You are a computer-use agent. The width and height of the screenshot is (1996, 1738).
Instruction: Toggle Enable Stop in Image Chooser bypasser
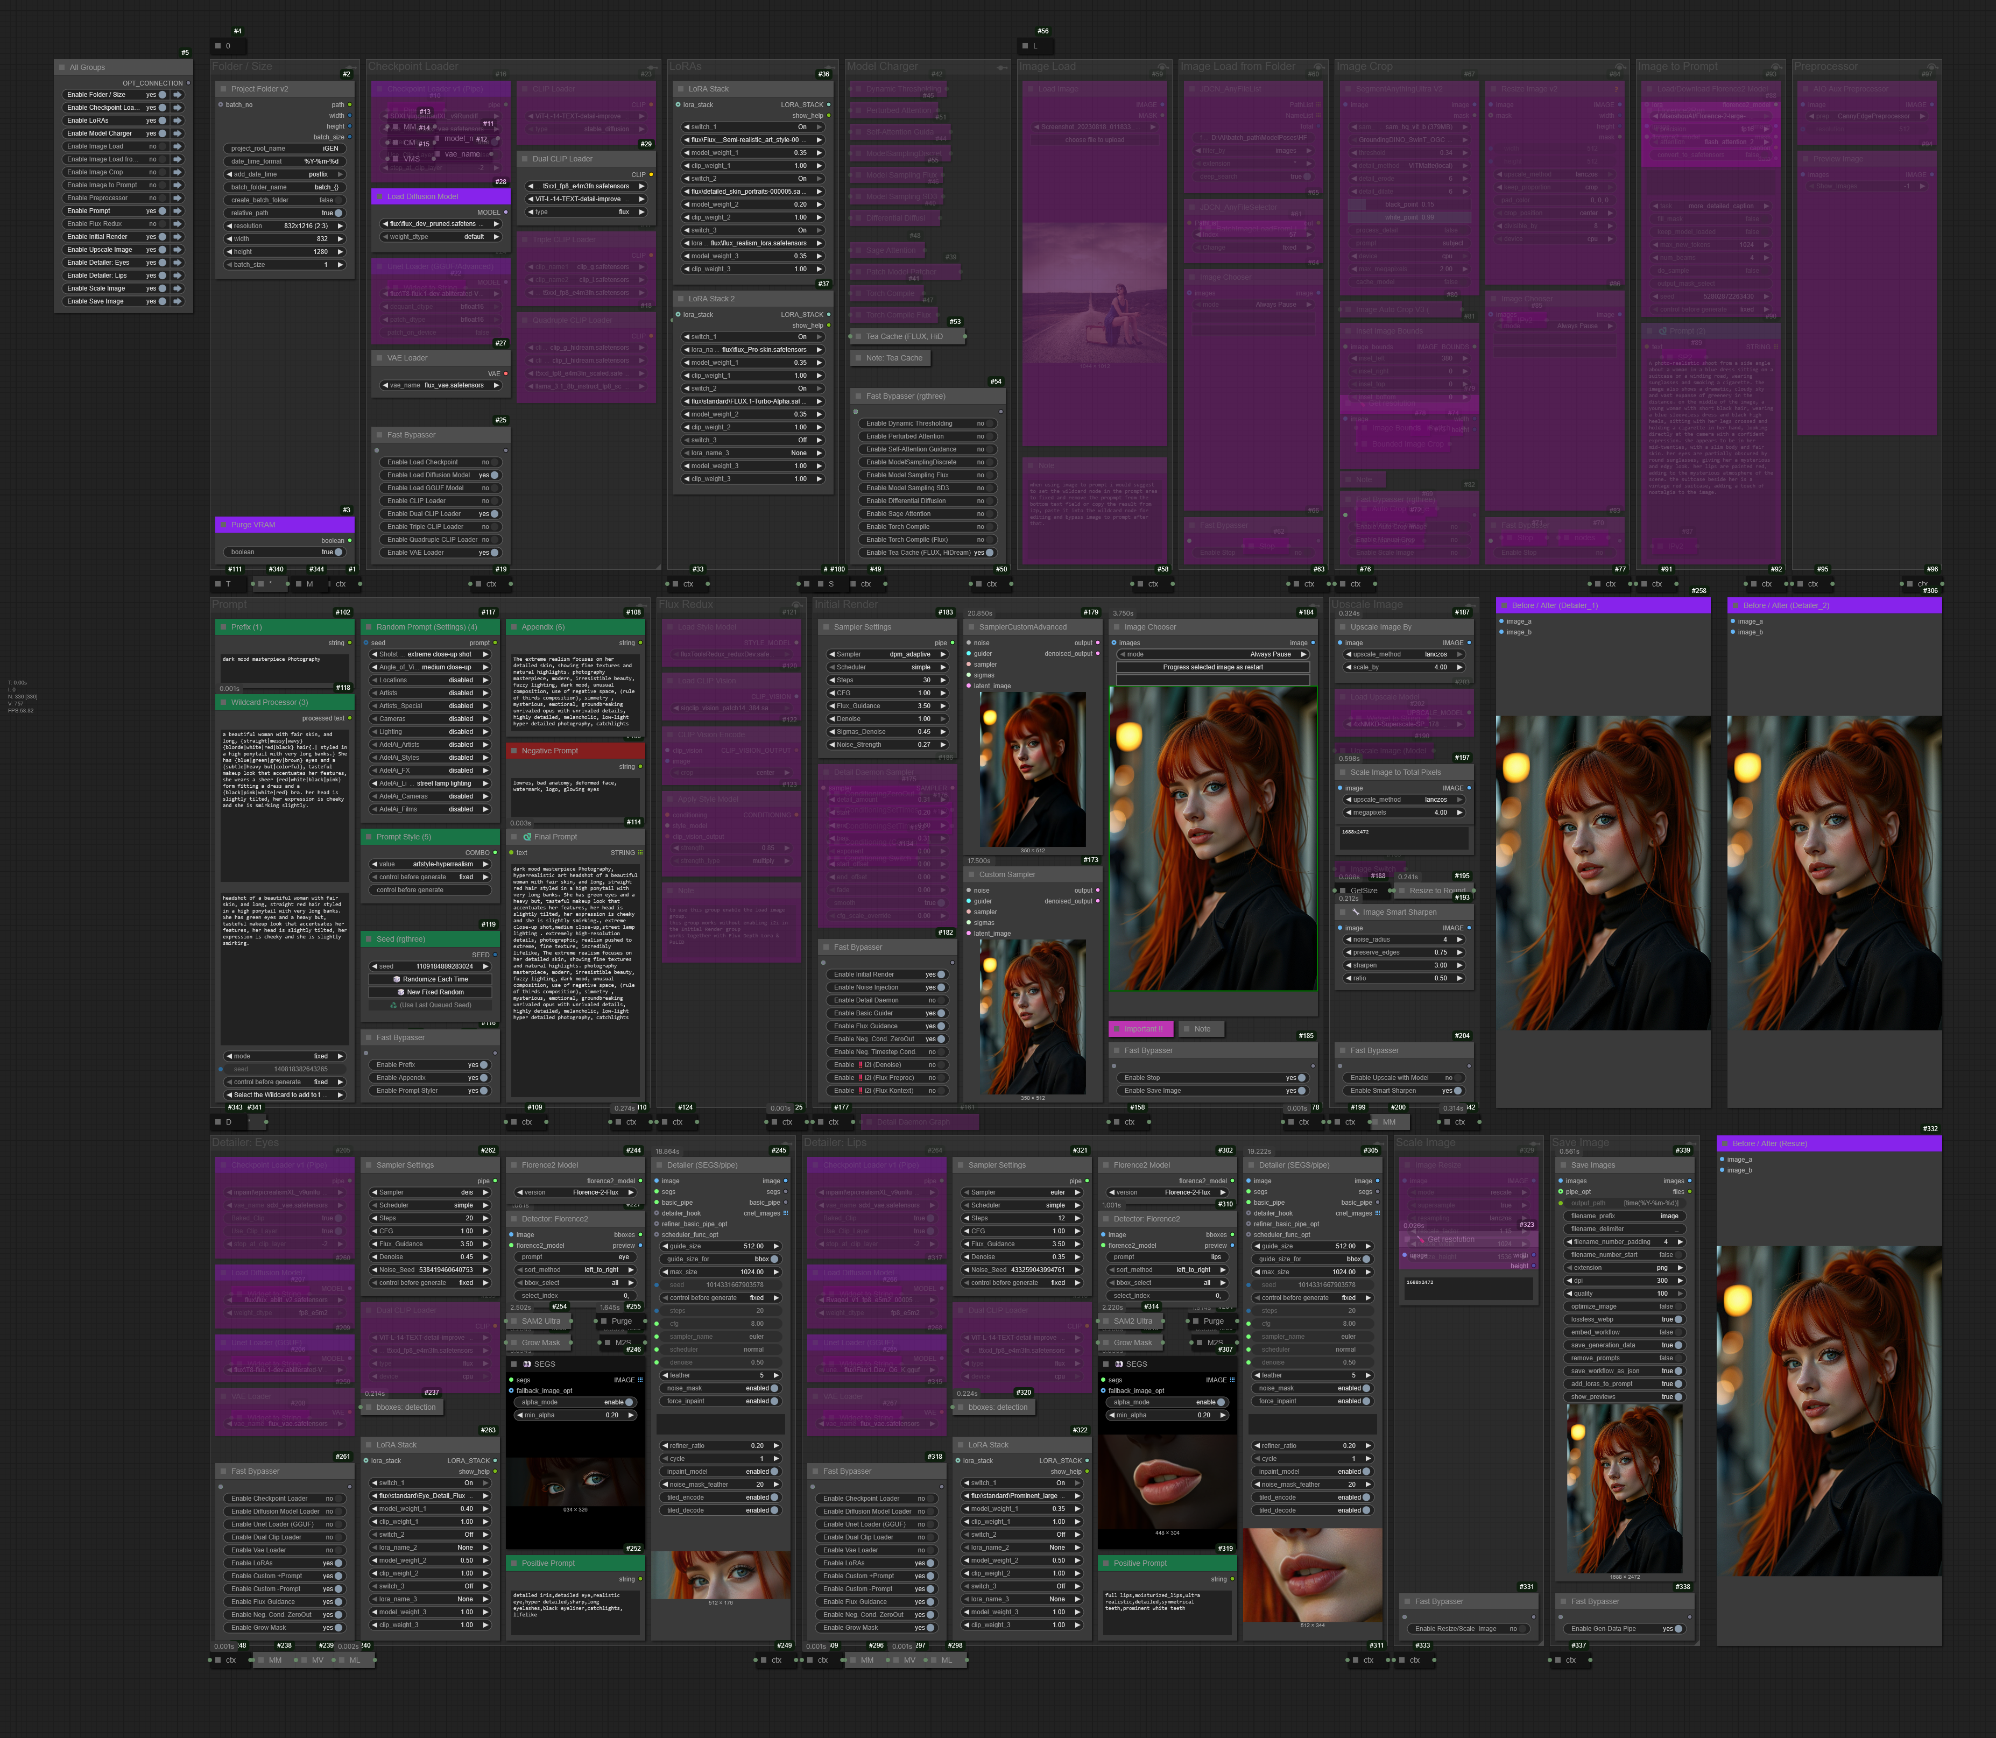[x=1302, y=1078]
